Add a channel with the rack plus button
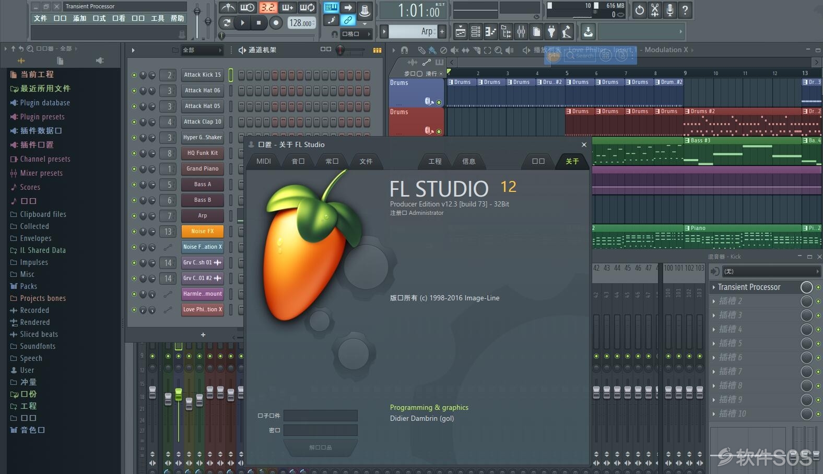Viewport: 823px width, 474px height. [203, 335]
